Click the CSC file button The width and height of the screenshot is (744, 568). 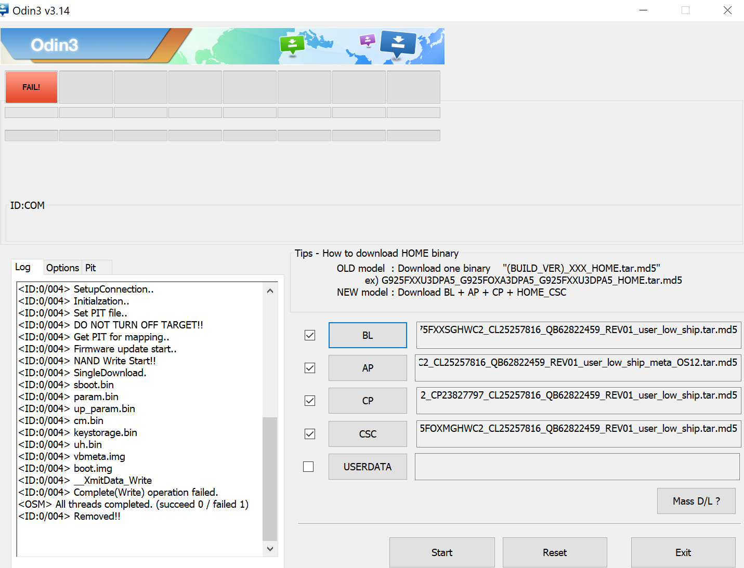point(368,434)
